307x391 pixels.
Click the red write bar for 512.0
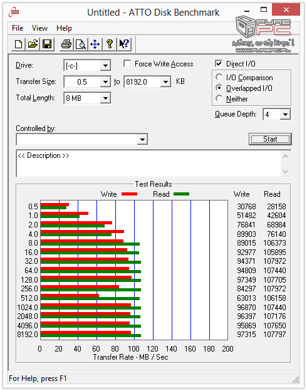click(x=70, y=296)
